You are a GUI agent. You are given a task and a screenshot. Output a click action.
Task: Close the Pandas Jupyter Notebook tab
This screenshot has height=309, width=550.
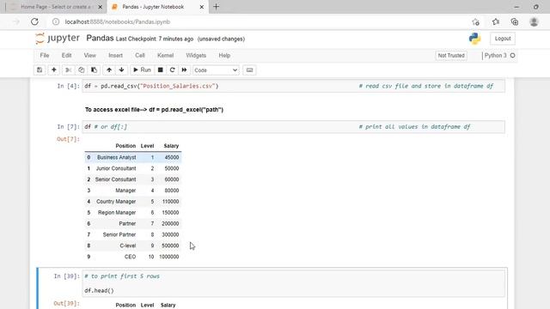pos(202,7)
